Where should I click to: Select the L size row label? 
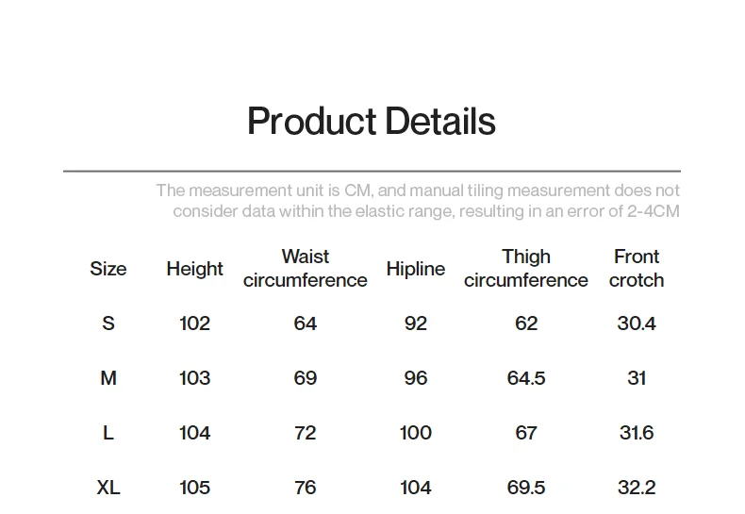pos(108,433)
